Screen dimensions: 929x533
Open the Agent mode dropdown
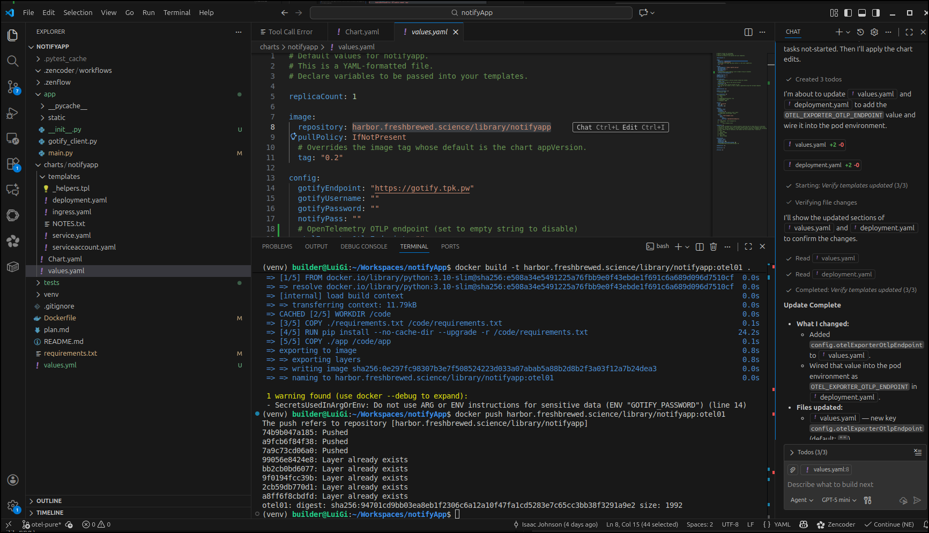(x=801, y=500)
